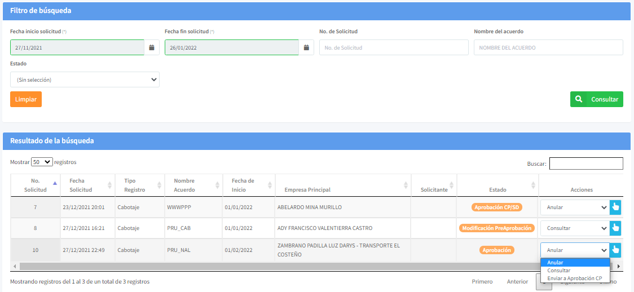
Task: Click the orange Limpiar button
Action: coord(26,99)
